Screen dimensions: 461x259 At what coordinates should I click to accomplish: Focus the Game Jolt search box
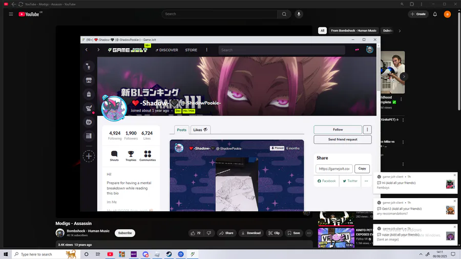[282, 50]
